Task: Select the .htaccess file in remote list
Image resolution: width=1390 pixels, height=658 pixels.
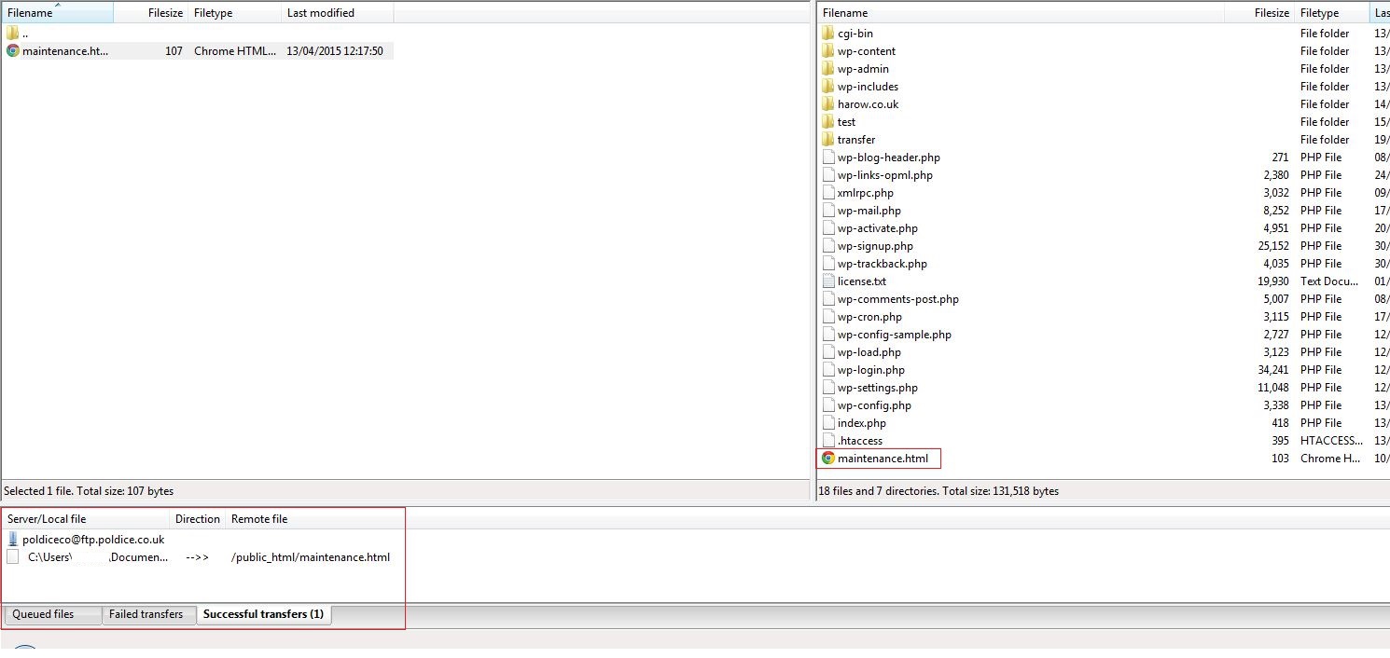Action: pyautogui.click(x=859, y=441)
